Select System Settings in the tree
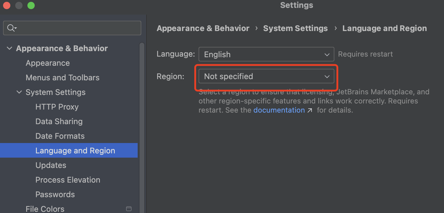 click(x=56, y=92)
